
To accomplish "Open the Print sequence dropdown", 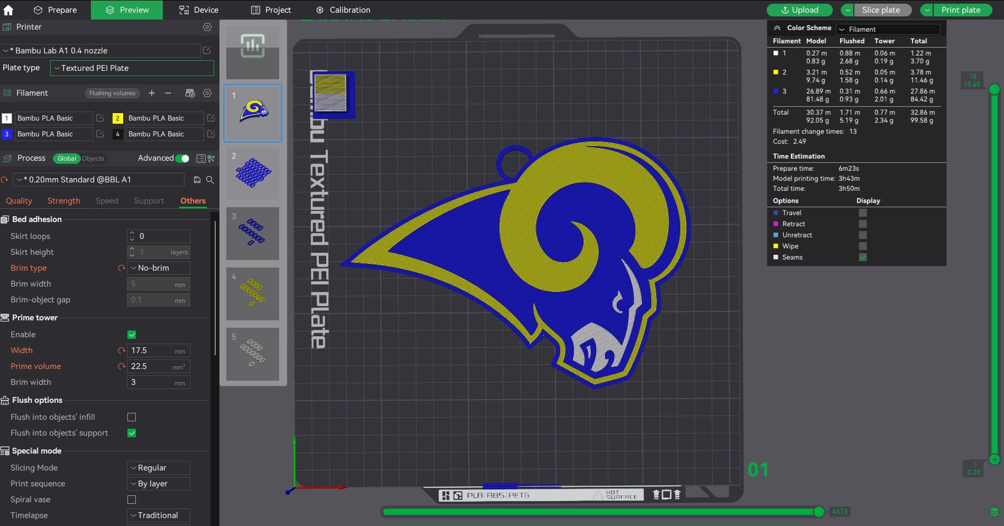I will 159,484.
